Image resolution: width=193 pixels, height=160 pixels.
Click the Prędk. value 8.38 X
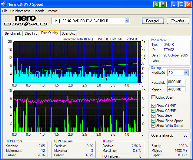point(183,155)
